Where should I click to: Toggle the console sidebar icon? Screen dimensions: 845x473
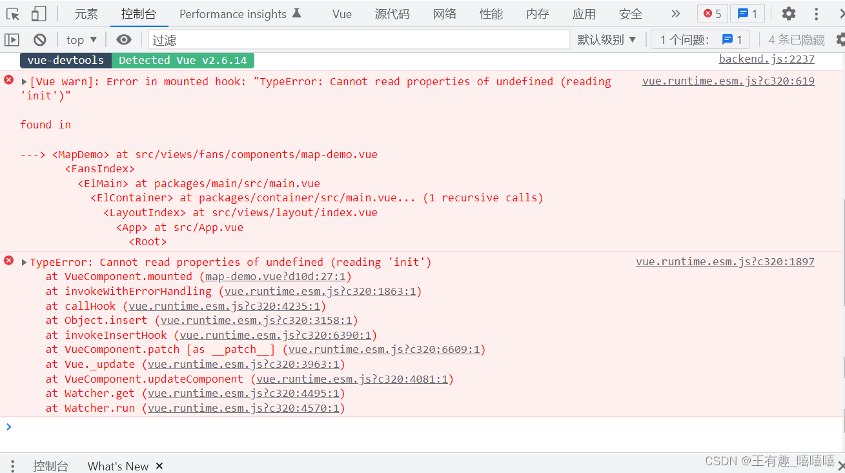[12, 40]
